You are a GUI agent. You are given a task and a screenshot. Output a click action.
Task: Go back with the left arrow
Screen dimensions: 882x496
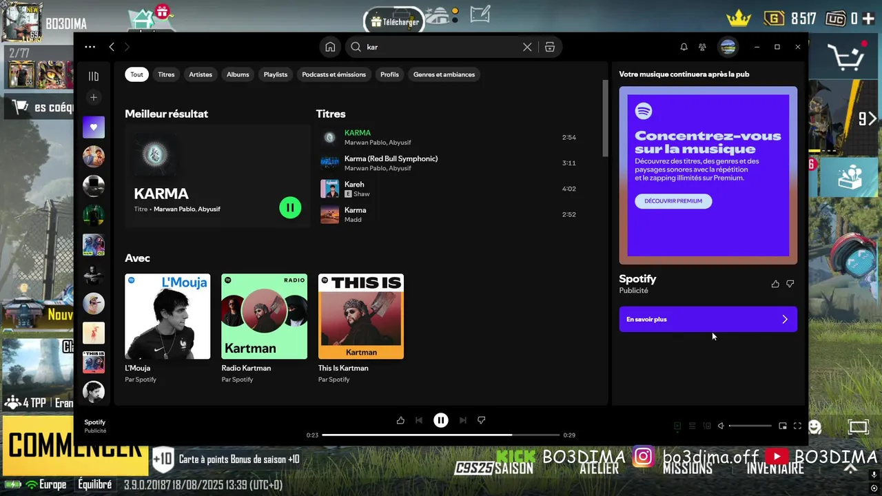point(112,47)
